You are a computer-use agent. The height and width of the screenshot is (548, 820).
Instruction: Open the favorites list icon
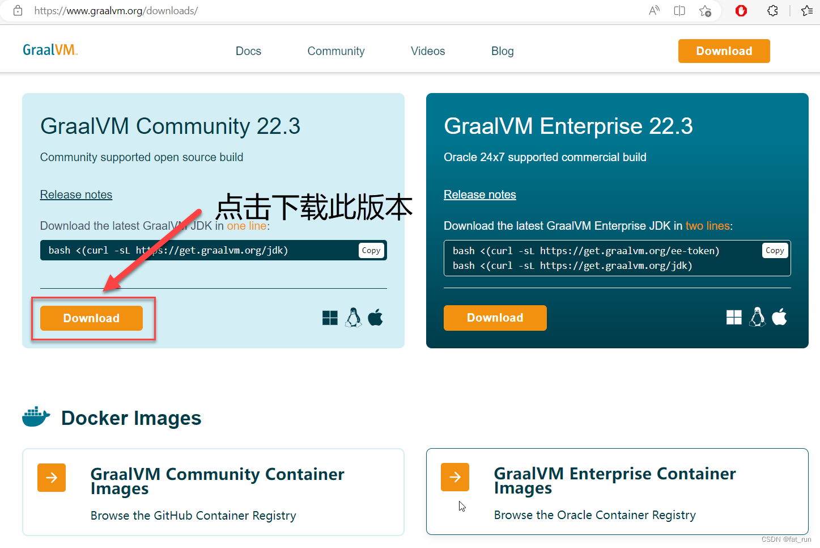[x=808, y=10]
